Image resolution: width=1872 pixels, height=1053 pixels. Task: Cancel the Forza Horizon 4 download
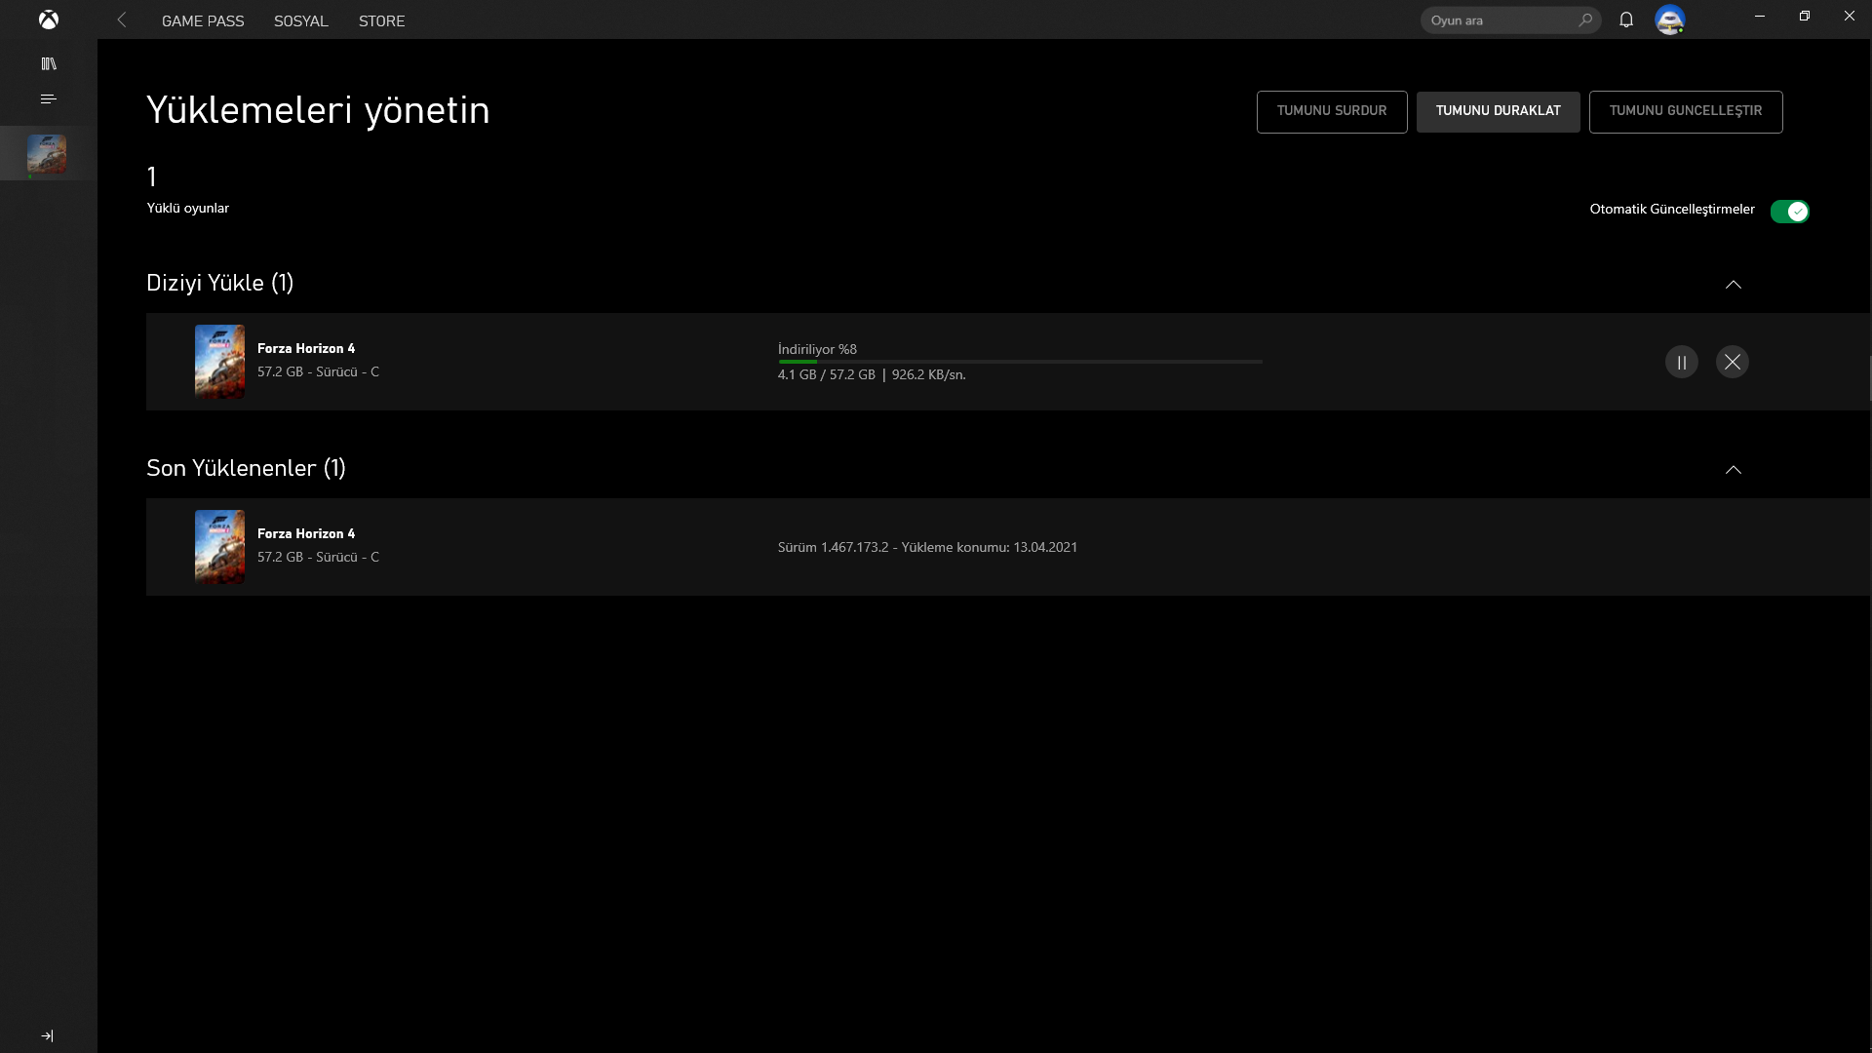point(1732,362)
